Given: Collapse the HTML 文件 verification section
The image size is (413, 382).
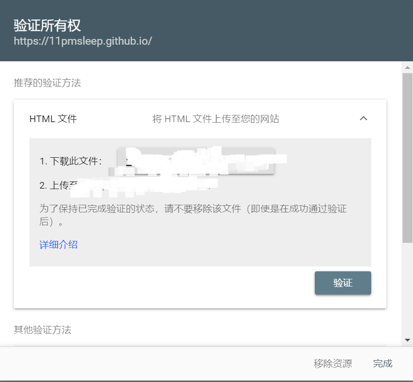Looking at the screenshot, I should tap(364, 118).
